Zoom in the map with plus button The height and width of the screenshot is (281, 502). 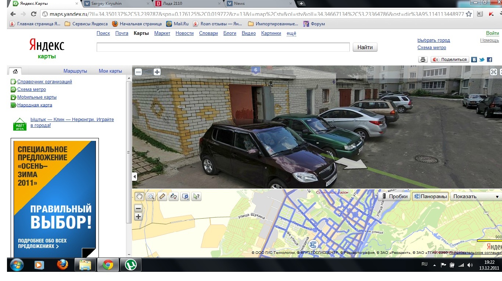tap(138, 216)
